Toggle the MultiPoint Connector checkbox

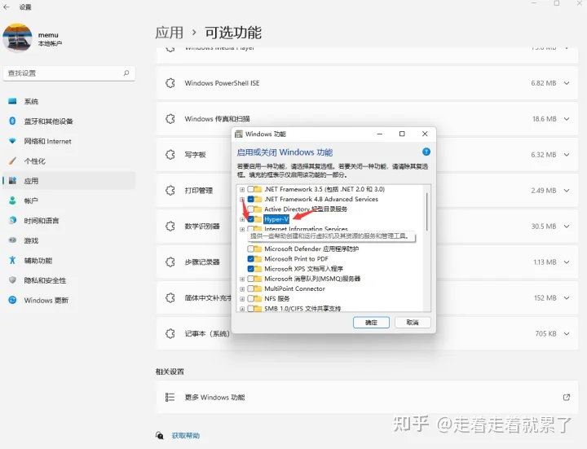coord(251,288)
